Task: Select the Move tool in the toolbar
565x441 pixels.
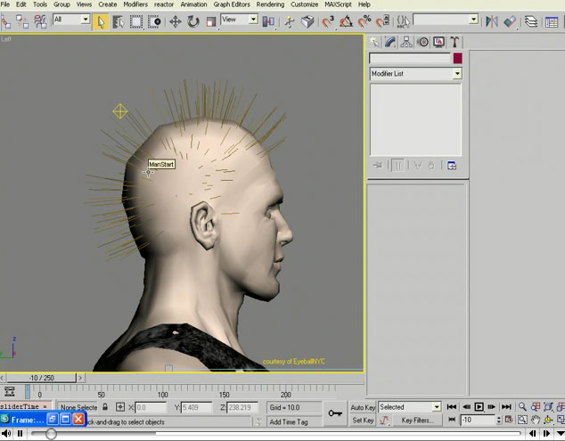Action: (175, 21)
